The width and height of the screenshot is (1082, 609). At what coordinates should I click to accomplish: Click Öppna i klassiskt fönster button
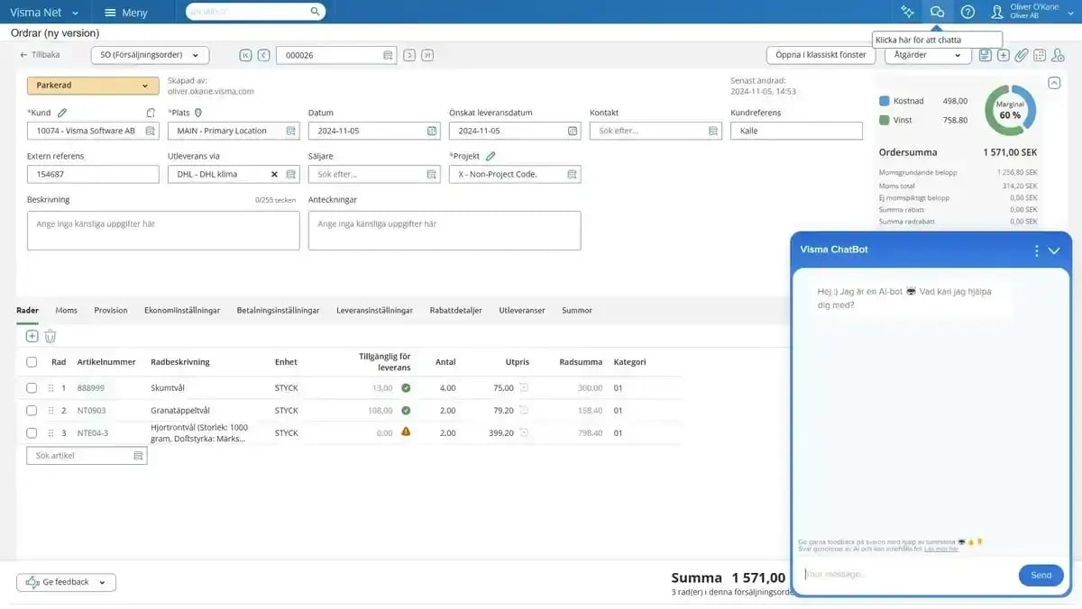click(821, 55)
